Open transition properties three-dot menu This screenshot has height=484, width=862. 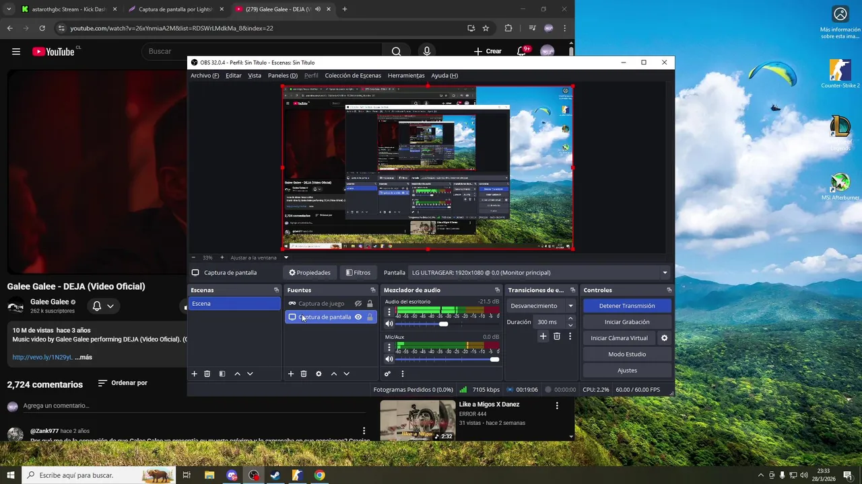(570, 336)
